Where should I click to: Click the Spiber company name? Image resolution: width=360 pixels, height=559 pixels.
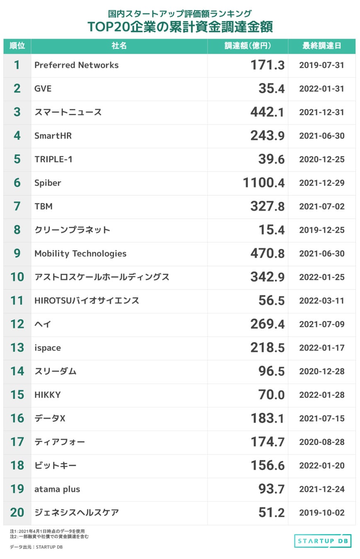click(x=48, y=183)
